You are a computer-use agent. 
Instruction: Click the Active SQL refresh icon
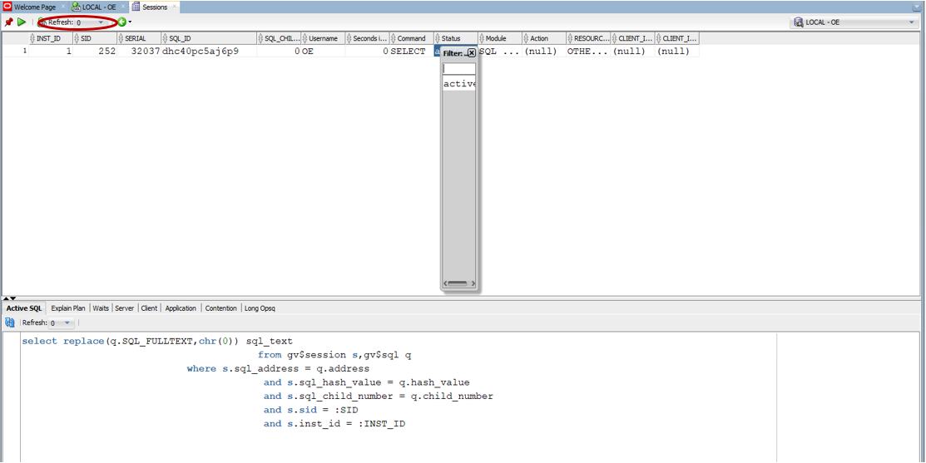9,323
